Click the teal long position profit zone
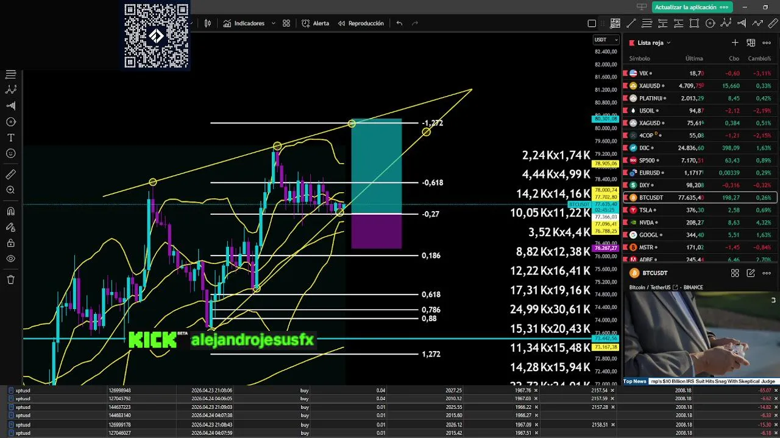The image size is (780, 438). click(x=376, y=167)
